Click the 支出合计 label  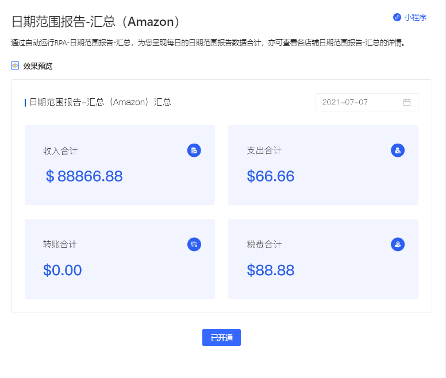(x=264, y=151)
